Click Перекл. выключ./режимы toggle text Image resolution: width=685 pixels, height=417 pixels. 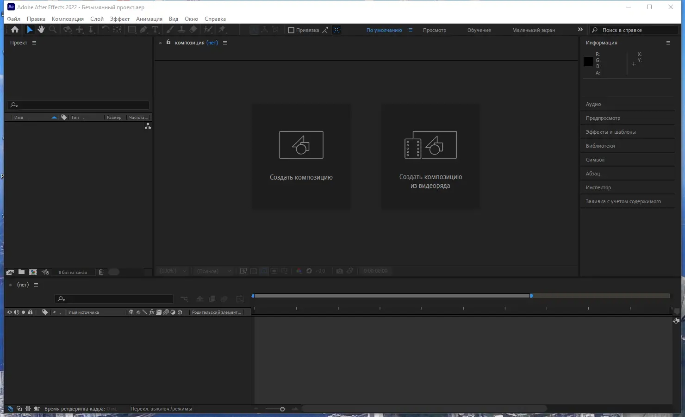[161, 409]
